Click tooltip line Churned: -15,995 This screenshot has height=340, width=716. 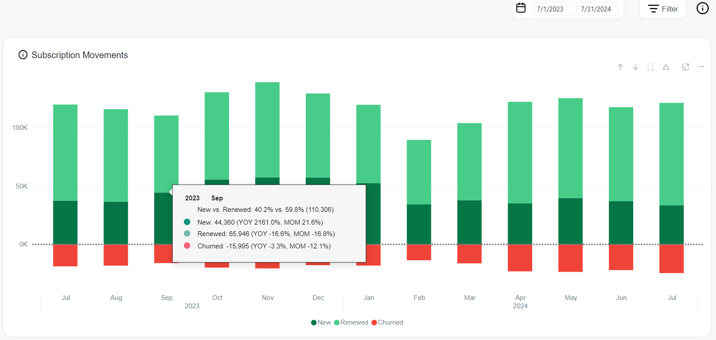coord(264,246)
